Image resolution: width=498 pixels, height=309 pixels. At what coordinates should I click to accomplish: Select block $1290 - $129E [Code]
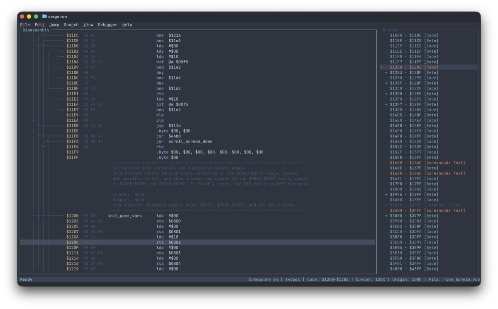414,78
